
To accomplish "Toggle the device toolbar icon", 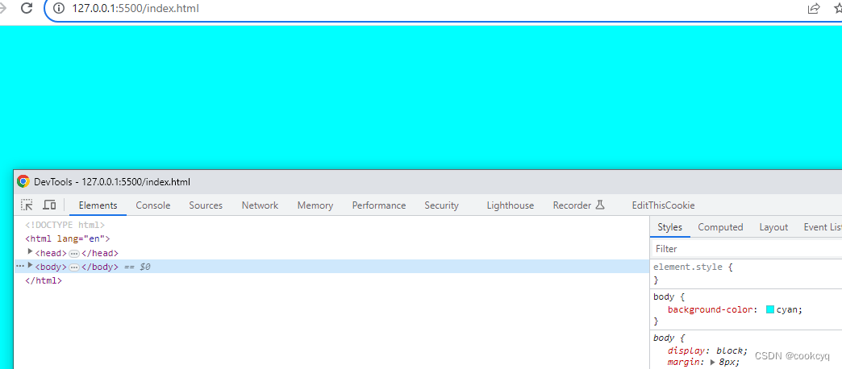I will coord(49,205).
